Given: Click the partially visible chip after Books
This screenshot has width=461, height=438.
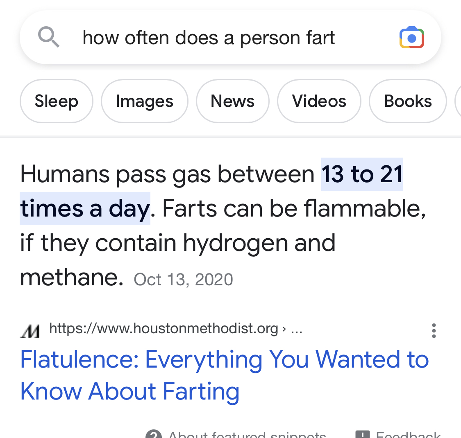Looking at the screenshot, I should pyautogui.click(x=458, y=101).
